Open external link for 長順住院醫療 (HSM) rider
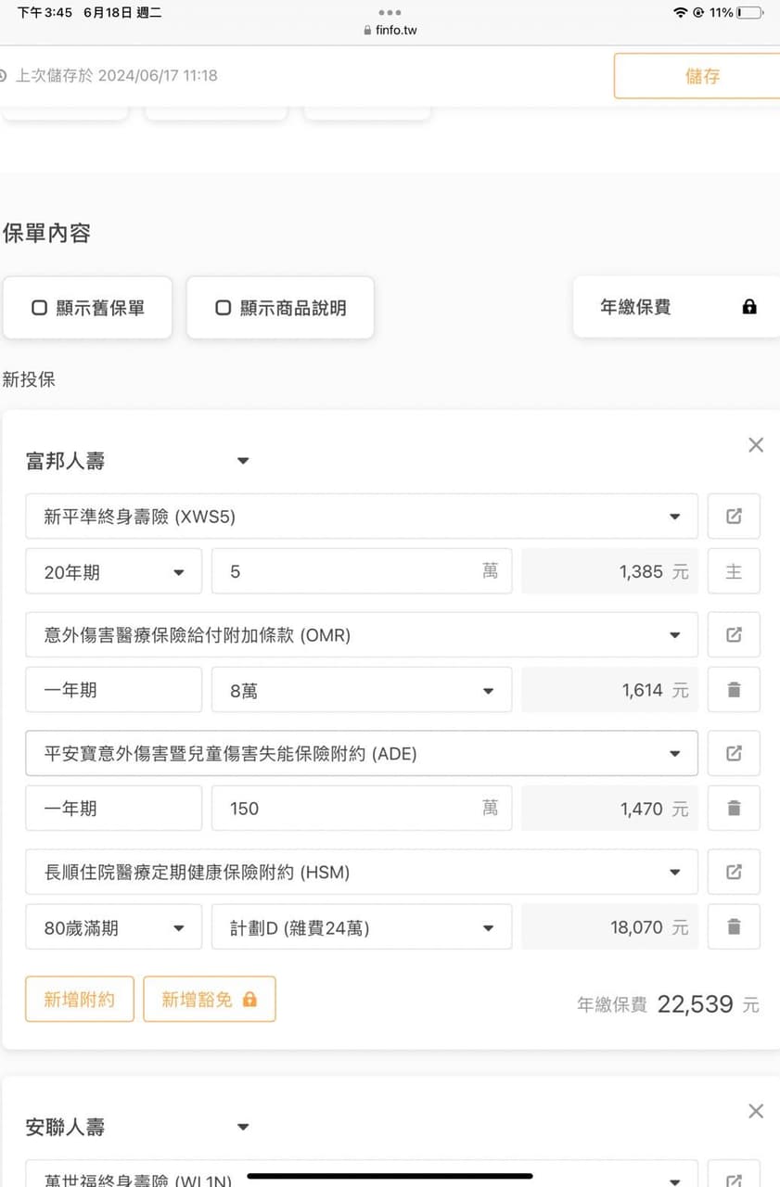 click(x=733, y=873)
